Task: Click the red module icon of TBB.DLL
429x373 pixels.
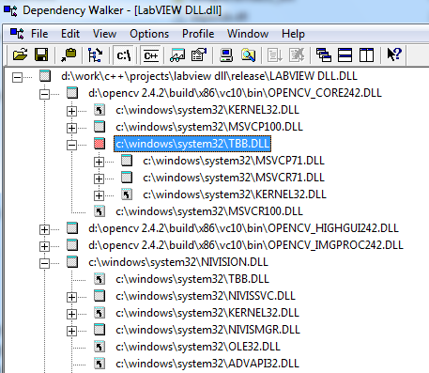Action: point(100,144)
